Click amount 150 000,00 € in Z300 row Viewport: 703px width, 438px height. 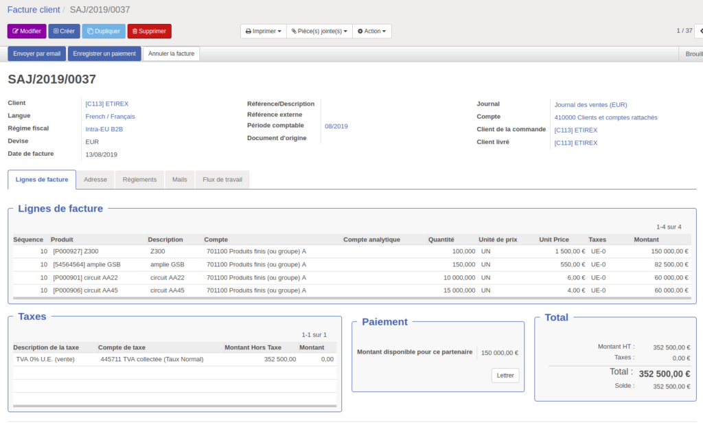coord(669,251)
